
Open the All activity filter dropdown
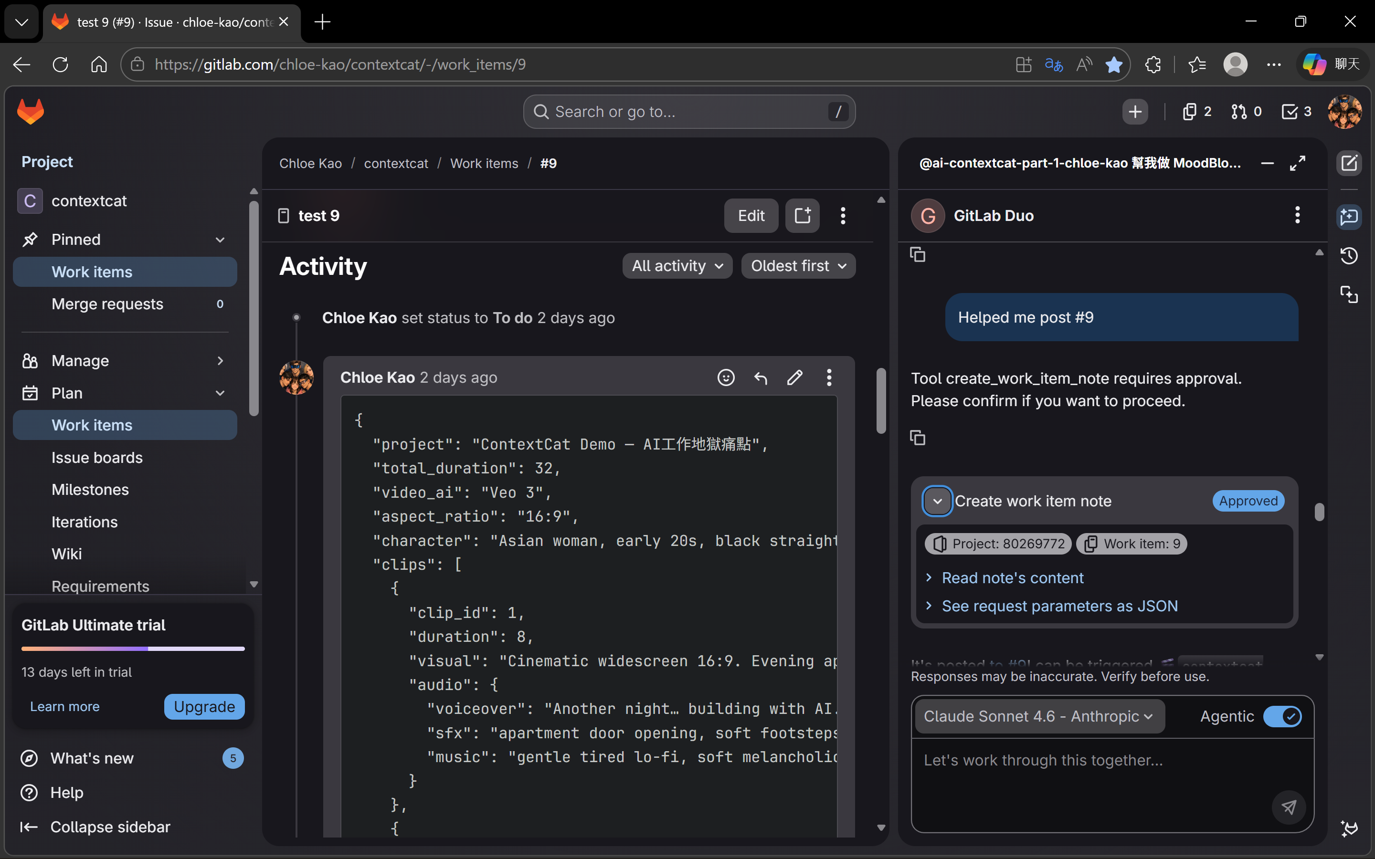coord(677,266)
